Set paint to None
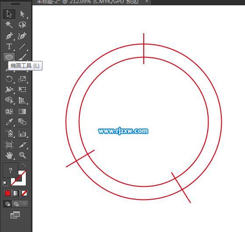This screenshot has width=245, height=232. pos(24,193)
